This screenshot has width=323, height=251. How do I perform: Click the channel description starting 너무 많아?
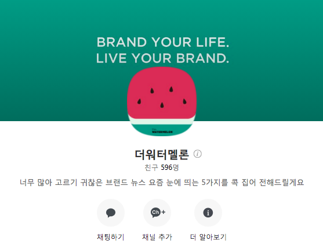click(x=162, y=183)
